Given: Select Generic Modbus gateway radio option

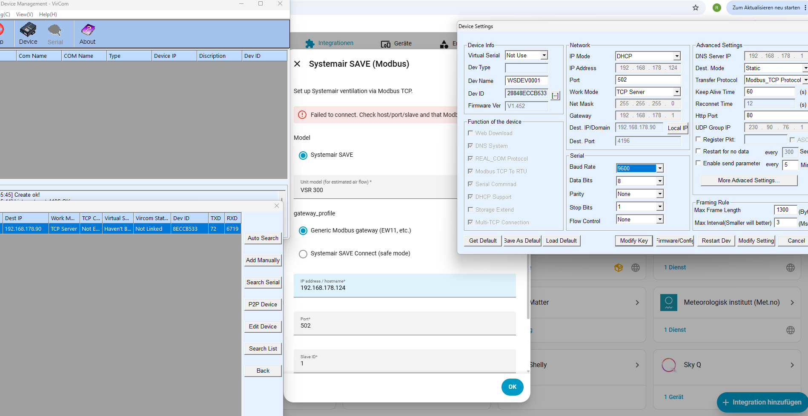Looking at the screenshot, I should tap(303, 231).
